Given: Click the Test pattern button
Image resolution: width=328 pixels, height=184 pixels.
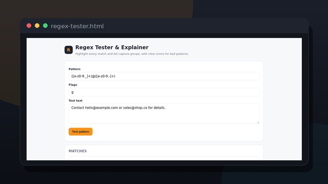Looking at the screenshot, I should tap(80, 132).
